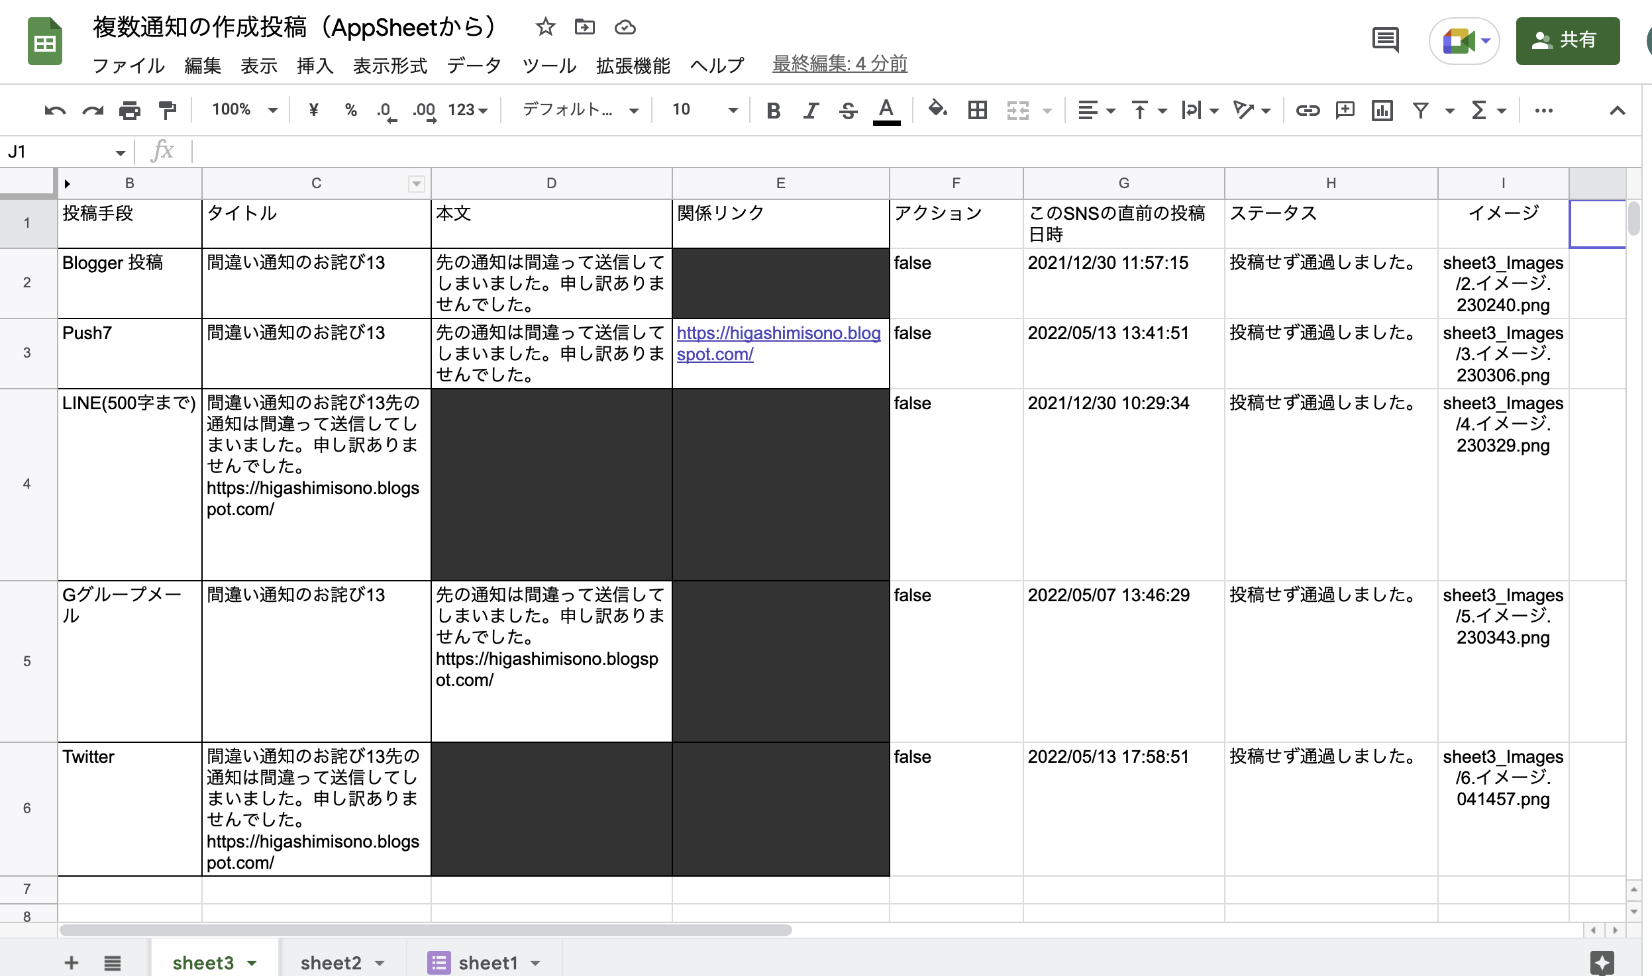1652x976 pixels.
Task: Open the zoom 100% dropdown
Action: 244,110
